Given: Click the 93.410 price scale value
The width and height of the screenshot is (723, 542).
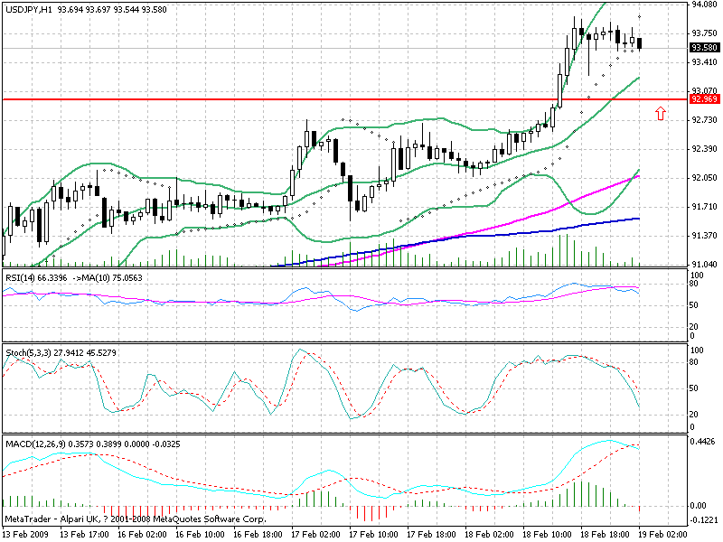Looking at the screenshot, I should (705, 62).
